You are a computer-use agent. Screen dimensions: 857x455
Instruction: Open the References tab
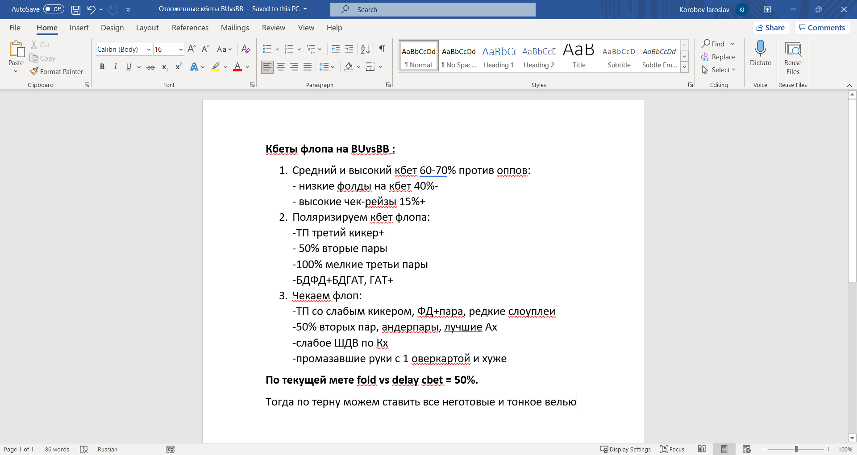tap(190, 28)
